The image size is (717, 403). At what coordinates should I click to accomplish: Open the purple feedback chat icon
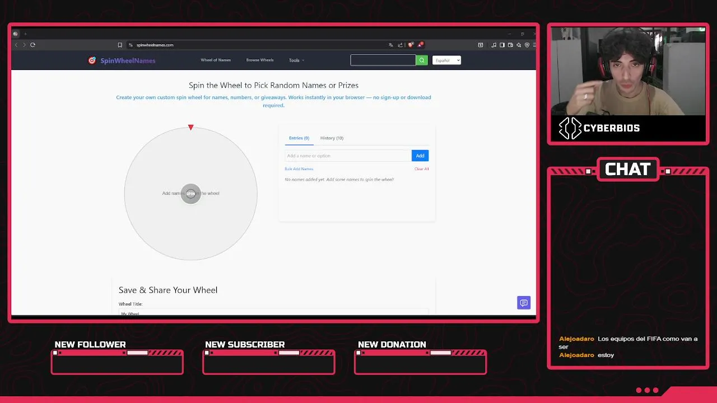524,303
